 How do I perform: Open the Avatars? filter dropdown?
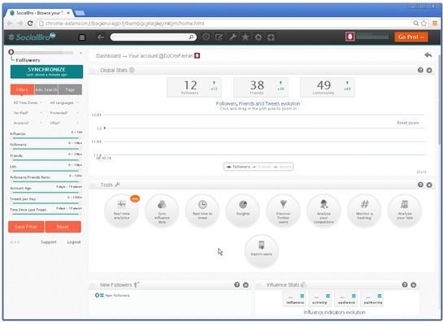[28, 123]
